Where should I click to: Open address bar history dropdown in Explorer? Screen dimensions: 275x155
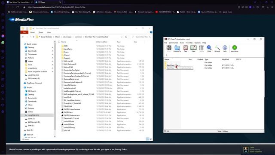tap(122, 37)
